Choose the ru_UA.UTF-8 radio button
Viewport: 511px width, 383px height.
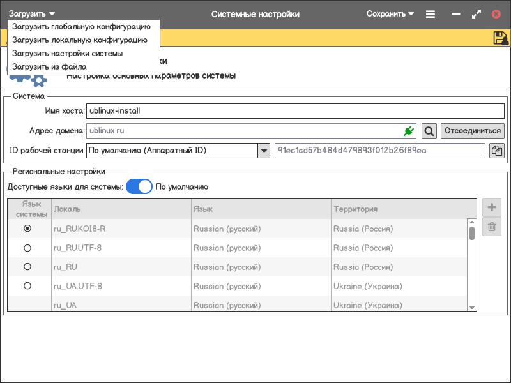point(27,286)
